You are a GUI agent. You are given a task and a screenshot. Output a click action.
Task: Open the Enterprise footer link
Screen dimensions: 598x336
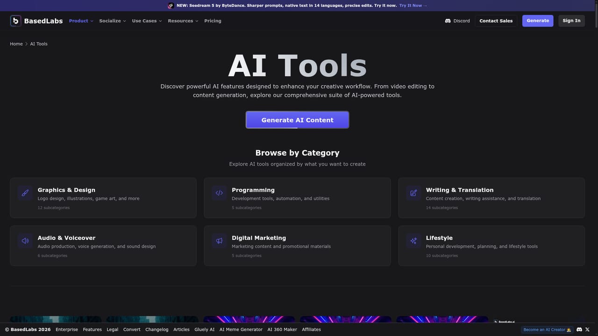tap(67, 329)
